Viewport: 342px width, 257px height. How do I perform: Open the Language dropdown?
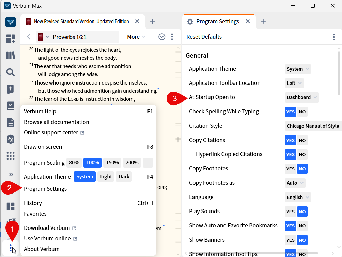point(298,197)
